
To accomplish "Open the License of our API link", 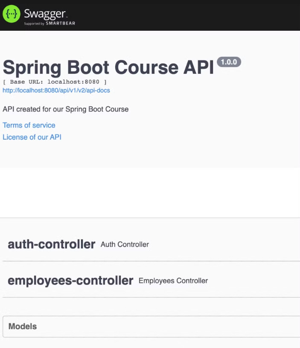I will click(x=32, y=137).
